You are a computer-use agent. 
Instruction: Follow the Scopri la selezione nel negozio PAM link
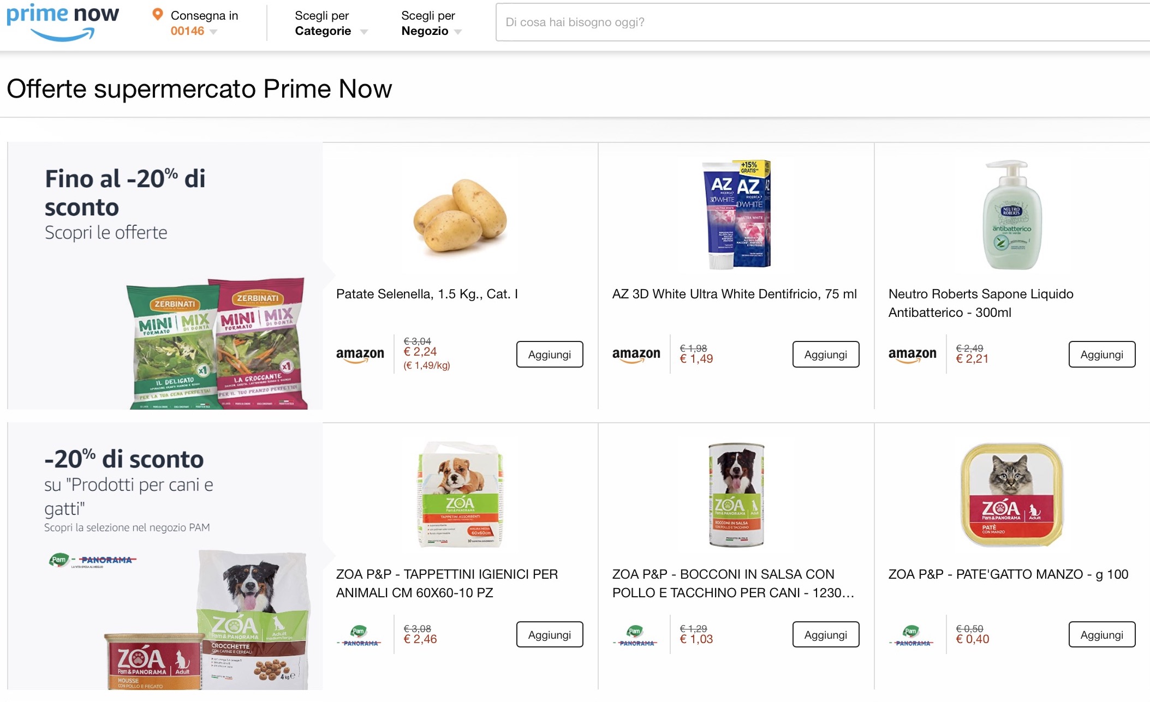click(127, 527)
